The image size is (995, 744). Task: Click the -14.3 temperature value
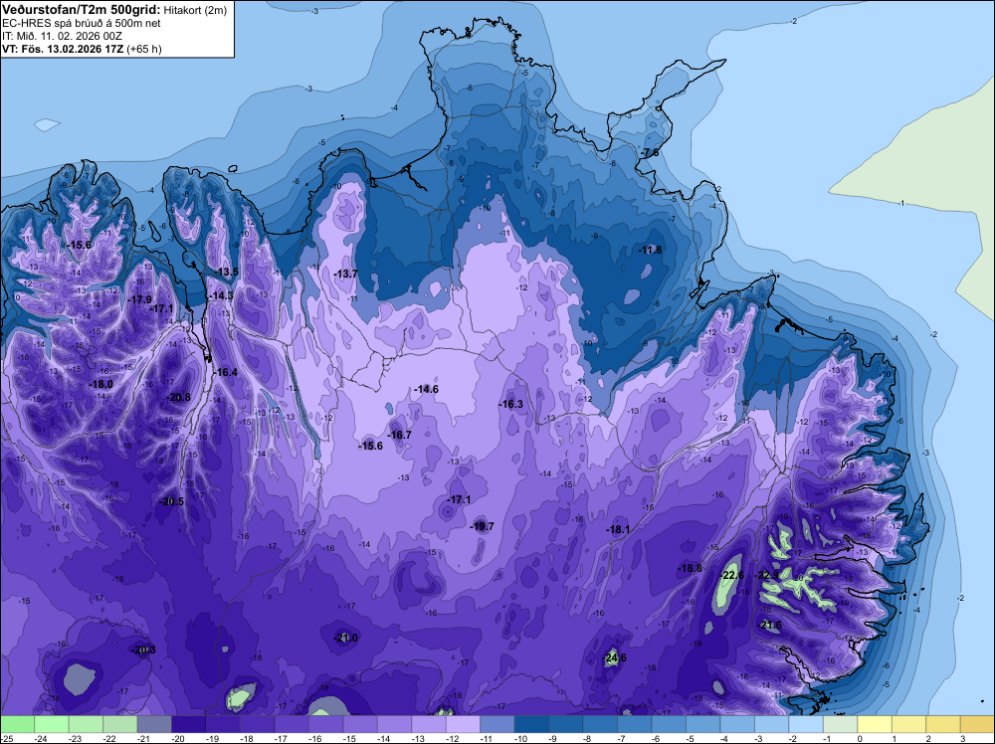point(221,295)
